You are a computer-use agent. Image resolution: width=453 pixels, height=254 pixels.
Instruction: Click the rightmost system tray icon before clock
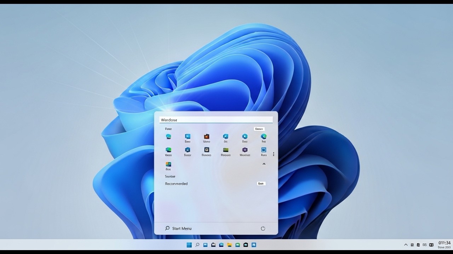point(431,245)
